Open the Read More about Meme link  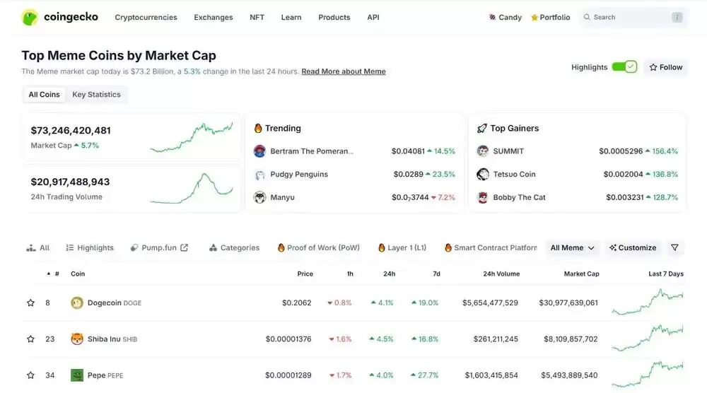344,71
